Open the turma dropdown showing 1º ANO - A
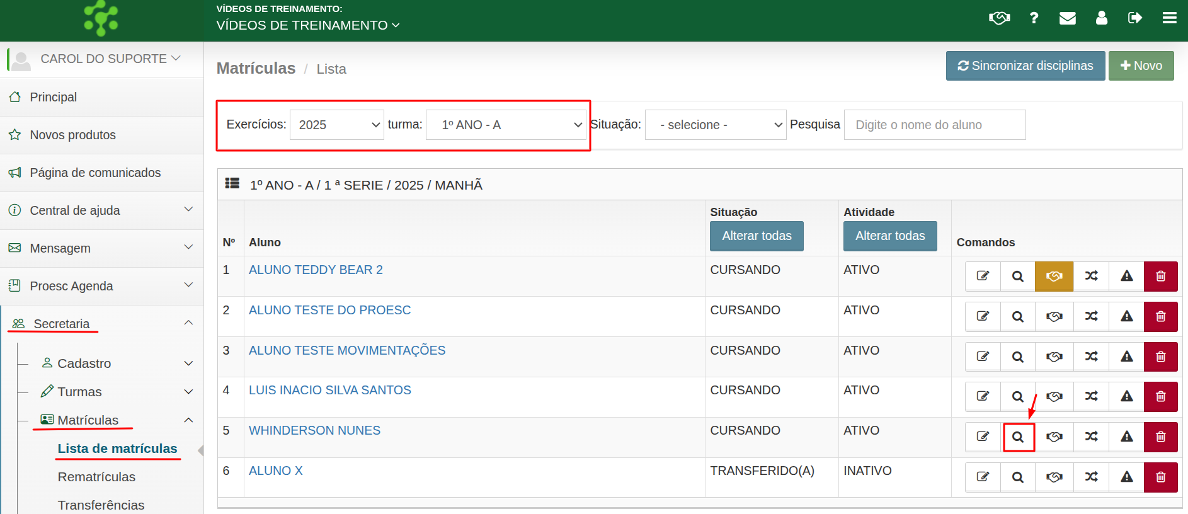The image size is (1188, 514). pyautogui.click(x=506, y=125)
